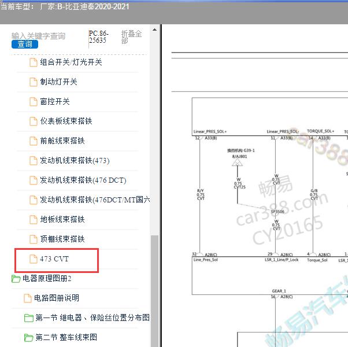The image size is (348, 347).
Task: Click the document icon beside 窗控开关
Action: coord(34,102)
